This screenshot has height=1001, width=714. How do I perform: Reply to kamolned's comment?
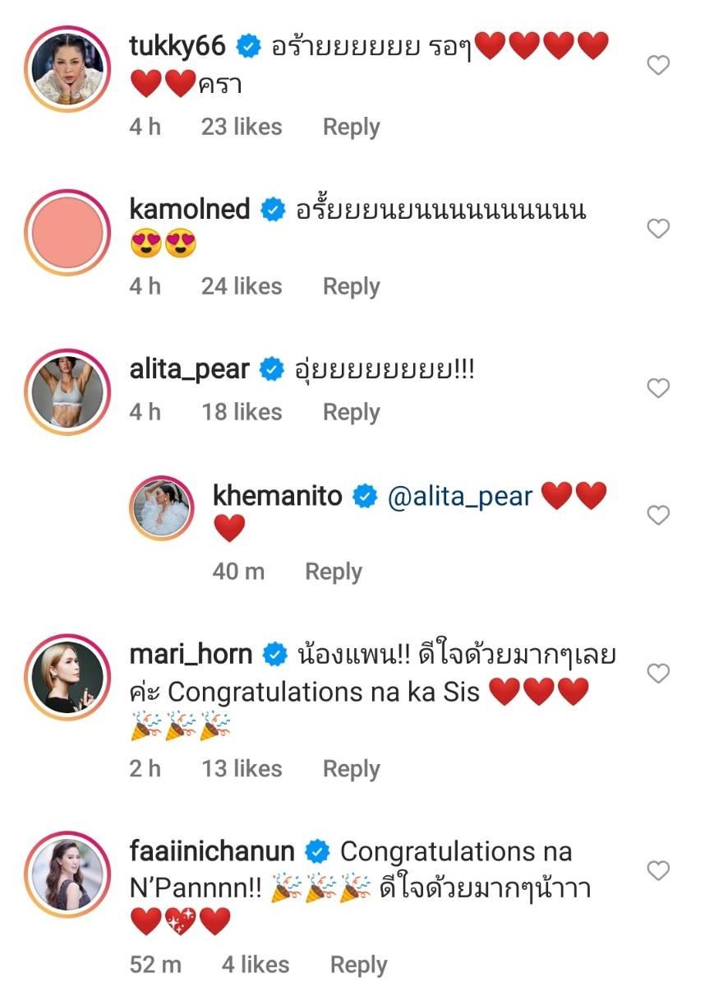coord(351,286)
